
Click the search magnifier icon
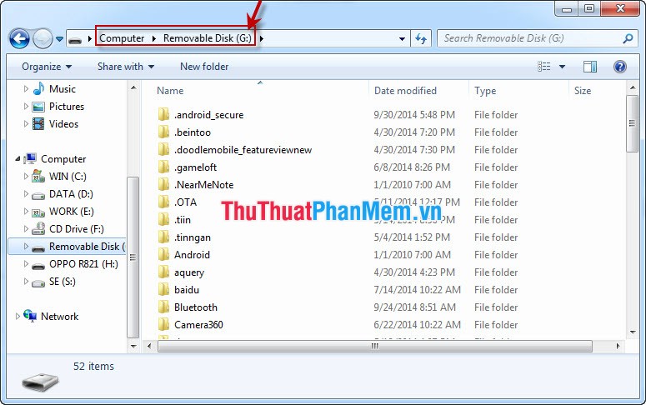(628, 38)
